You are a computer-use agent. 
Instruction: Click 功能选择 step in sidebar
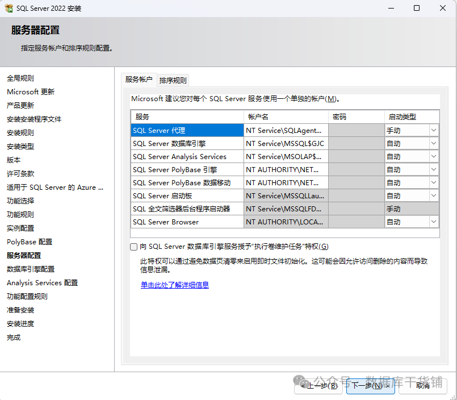pos(20,201)
